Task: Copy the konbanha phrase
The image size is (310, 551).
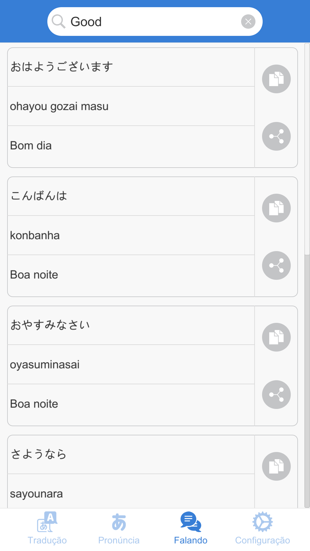Action: (x=276, y=208)
